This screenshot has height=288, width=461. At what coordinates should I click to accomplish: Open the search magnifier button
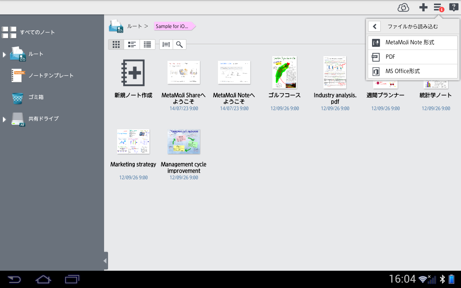coord(179,45)
